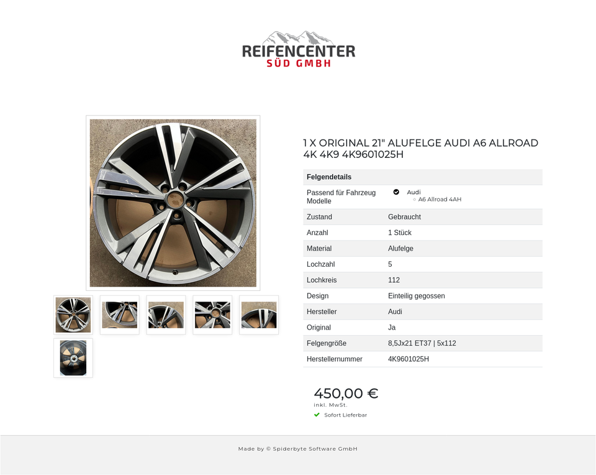Screen dimensions: 596x475
Task: Select the fifth wheel rim-edge thumbnail
Action: (x=259, y=315)
